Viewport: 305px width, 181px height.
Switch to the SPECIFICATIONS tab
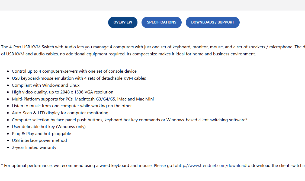162,22
